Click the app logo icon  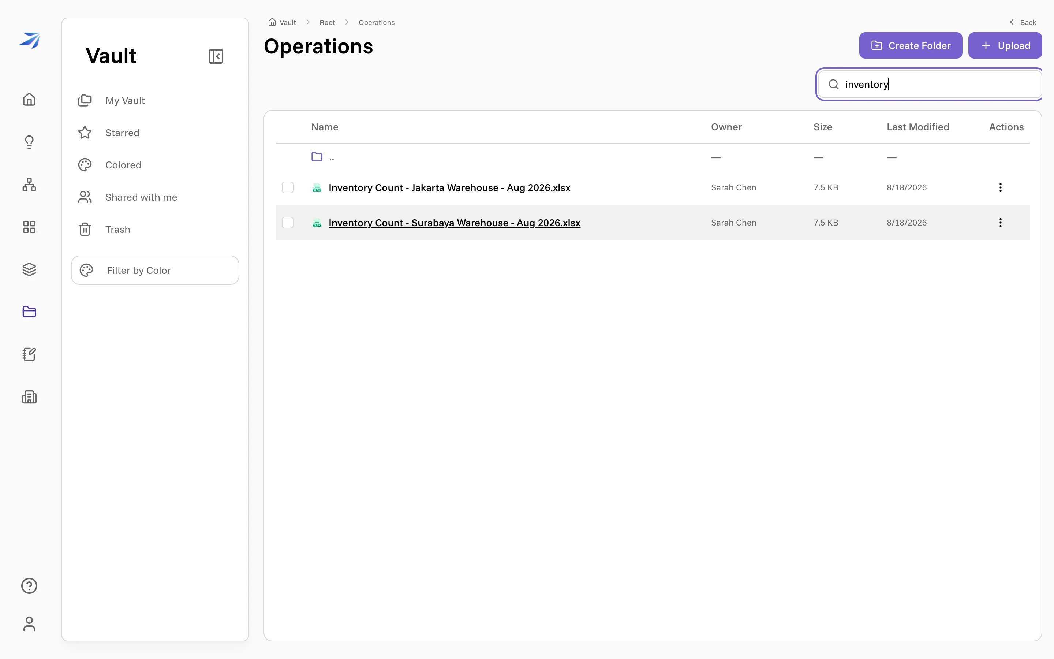pos(29,40)
